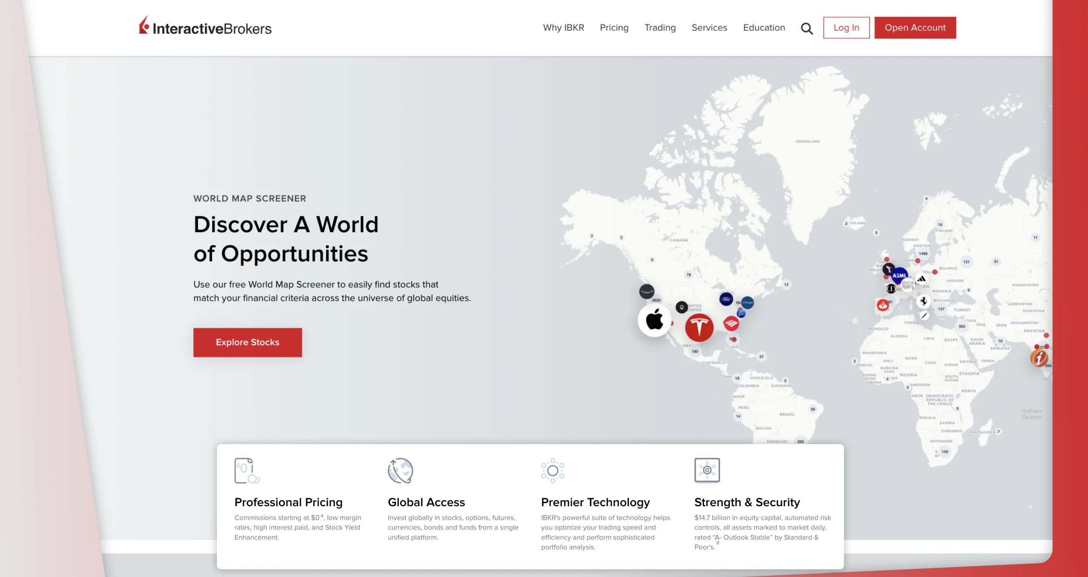
Task: Open the Why IBKR menu
Action: [563, 28]
